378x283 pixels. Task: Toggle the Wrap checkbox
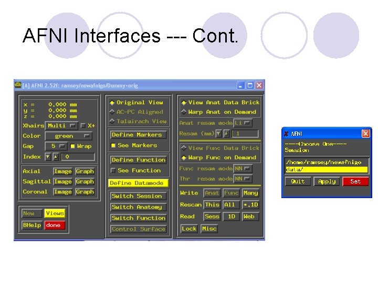(72, 146)
